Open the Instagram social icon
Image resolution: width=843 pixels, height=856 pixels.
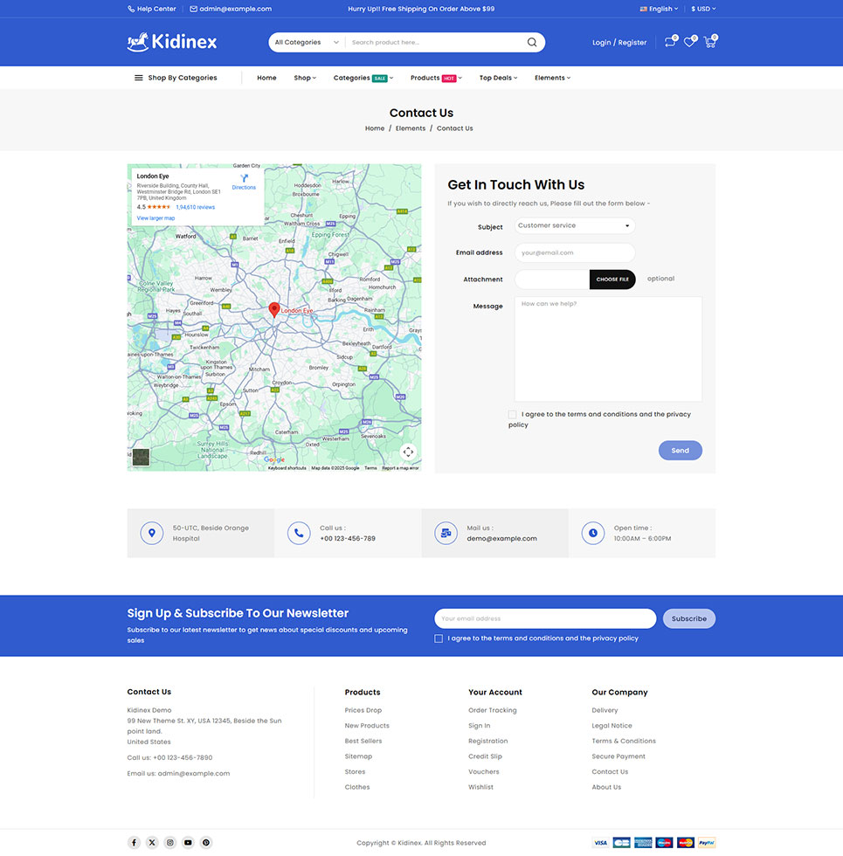click(x=169, y=842)
